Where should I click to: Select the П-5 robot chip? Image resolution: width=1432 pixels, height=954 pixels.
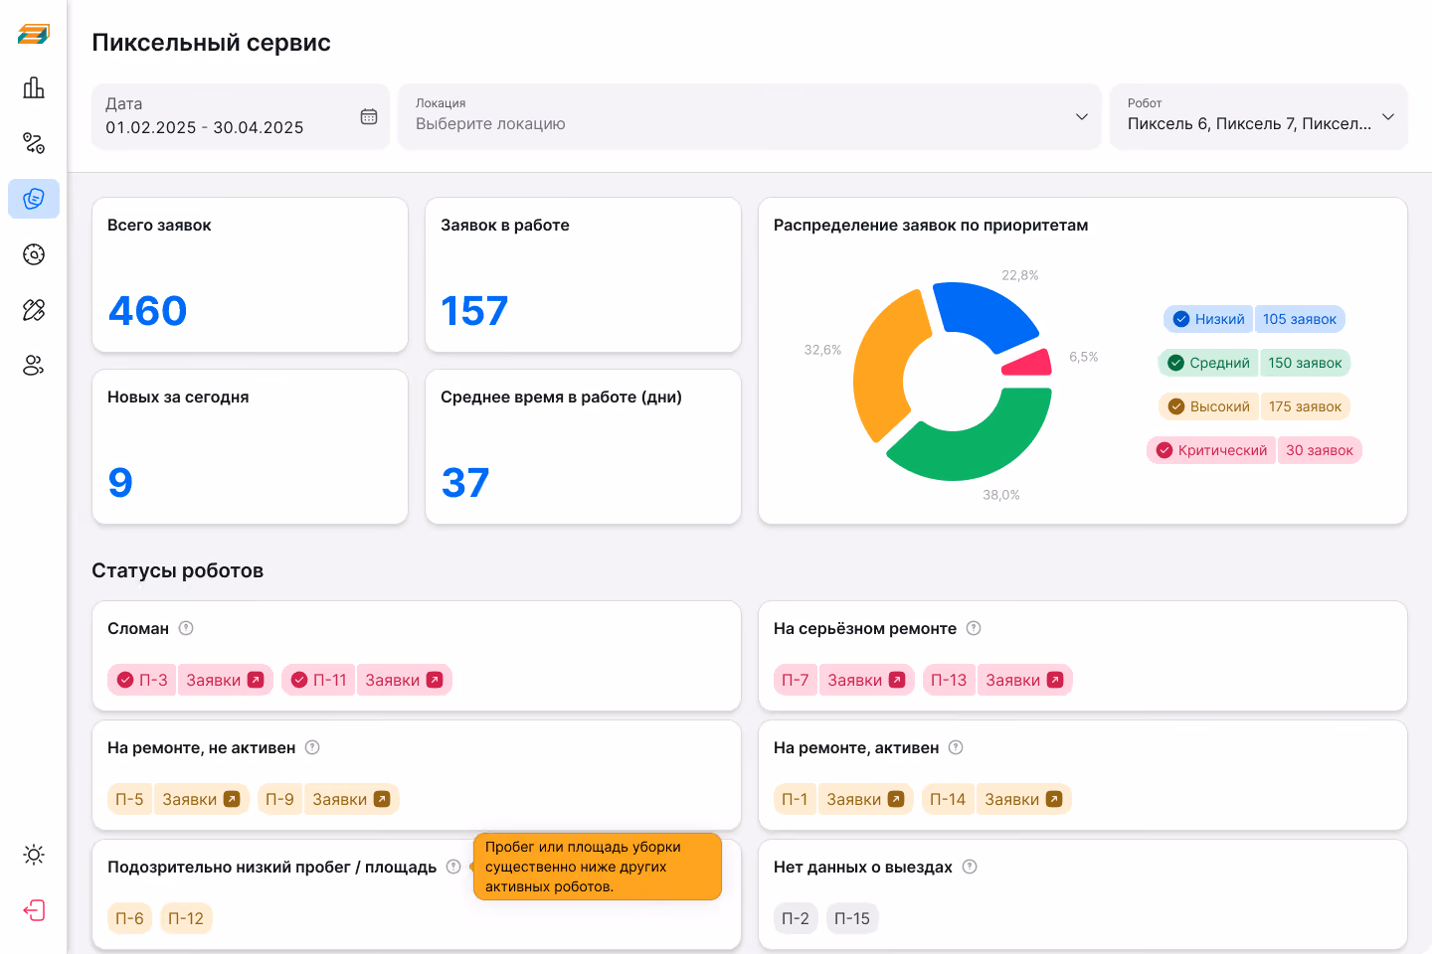[129, 799]
